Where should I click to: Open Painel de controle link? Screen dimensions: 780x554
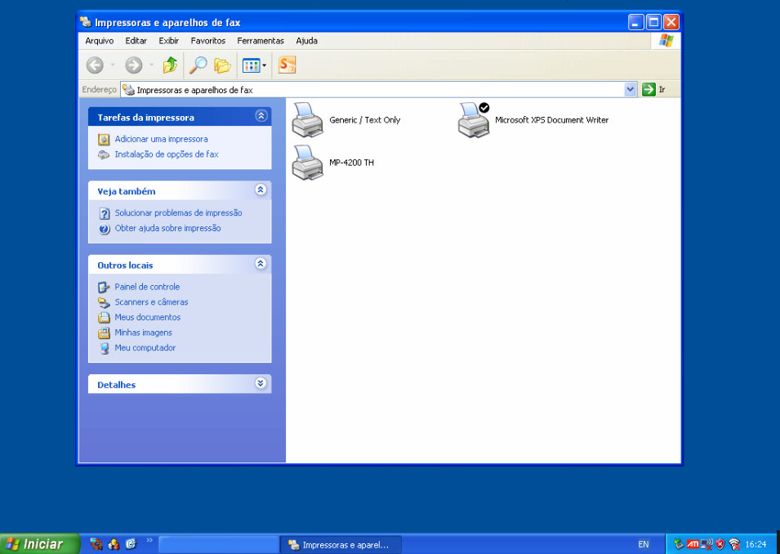point(147,287)
